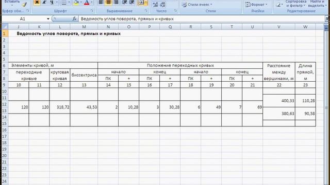Select row 24 header
This screenshot has width=330, height=185.
click(x=5, y=181)
